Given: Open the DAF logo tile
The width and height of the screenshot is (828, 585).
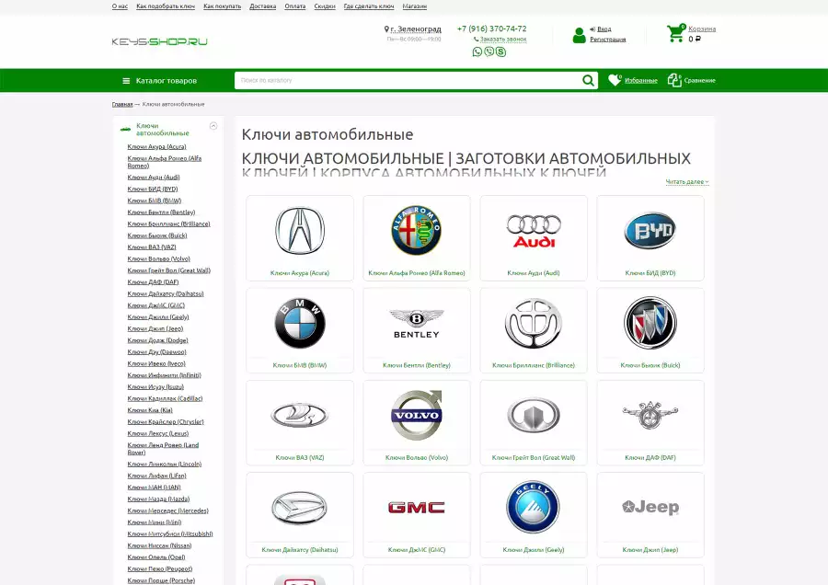Looking at the screenshot, I should pos(650,423).
